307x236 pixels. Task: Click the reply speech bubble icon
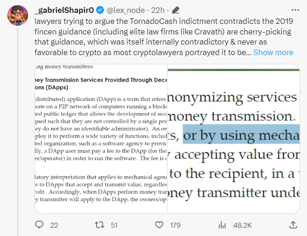(40, 225)
